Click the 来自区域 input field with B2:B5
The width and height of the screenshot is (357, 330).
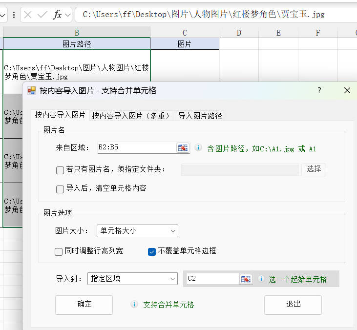tap(136, 148)
